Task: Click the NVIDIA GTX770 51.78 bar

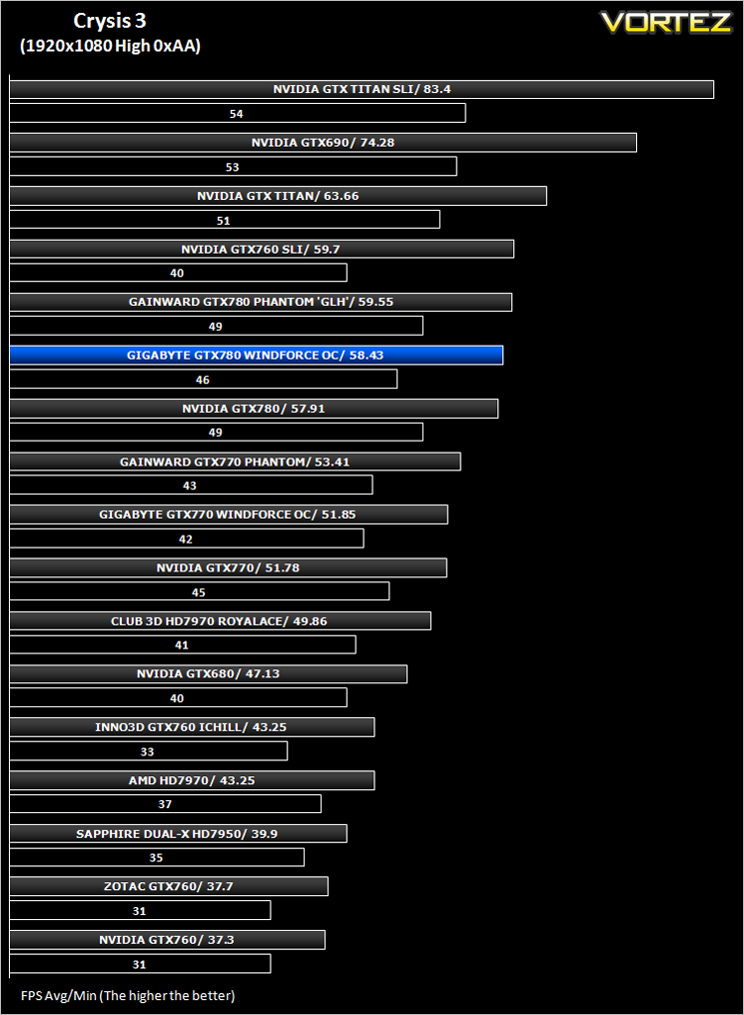Action: (228, 567)
